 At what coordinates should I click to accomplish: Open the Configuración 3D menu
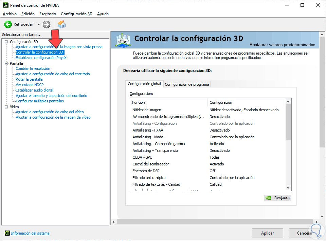tap(76, 14)
